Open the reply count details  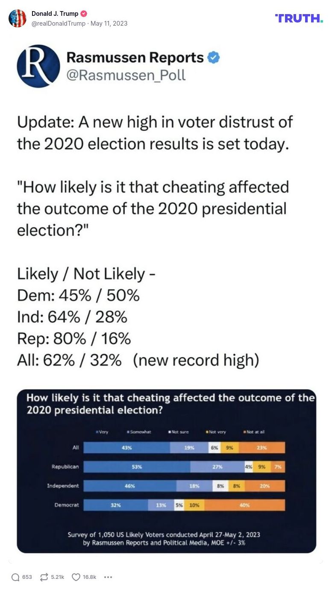[x=26, y=577]
